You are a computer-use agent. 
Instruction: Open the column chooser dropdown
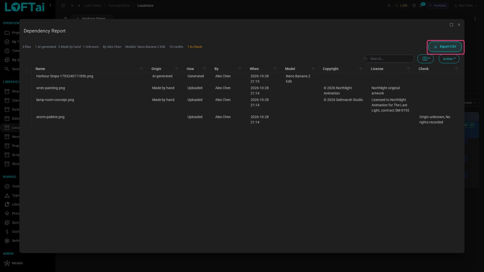tap(426, 59)
